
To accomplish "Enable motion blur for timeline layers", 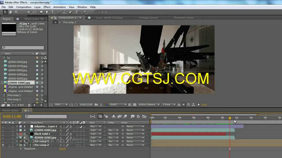I will (125, 117).
